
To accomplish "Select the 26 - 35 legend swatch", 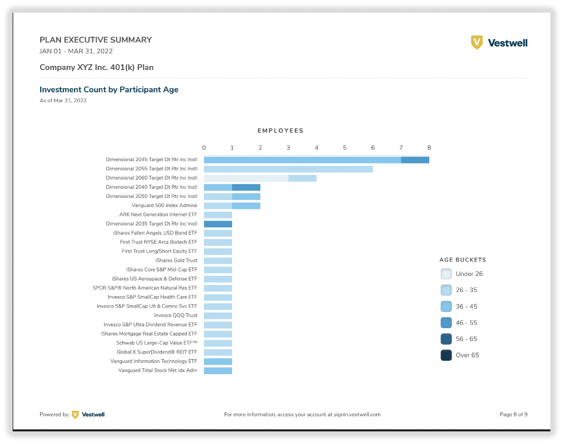I will click(x=446, y=290).
